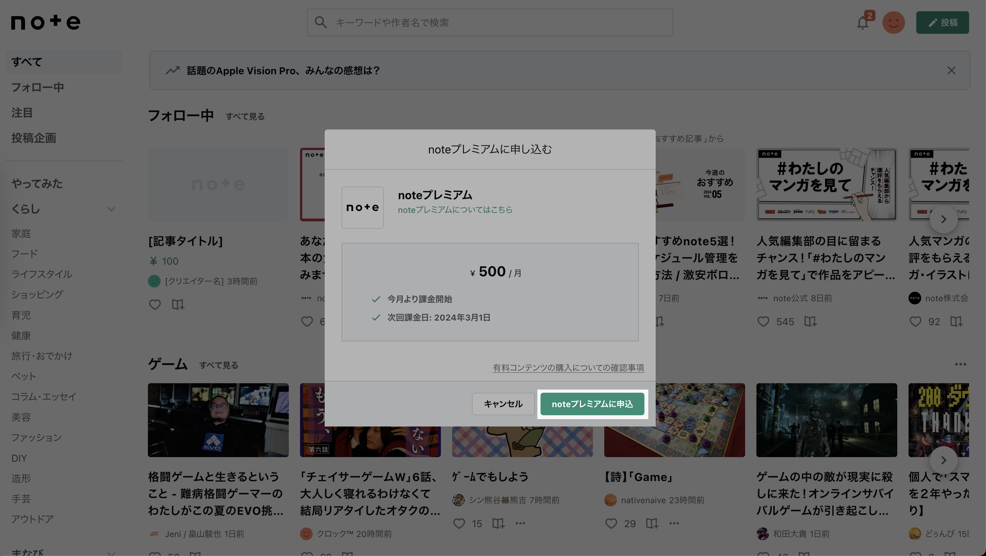Screen dimensions: 986x556
Task: Click すべて見る next to フォロー中
Action: pyautogui.click(x=245, y=116)
